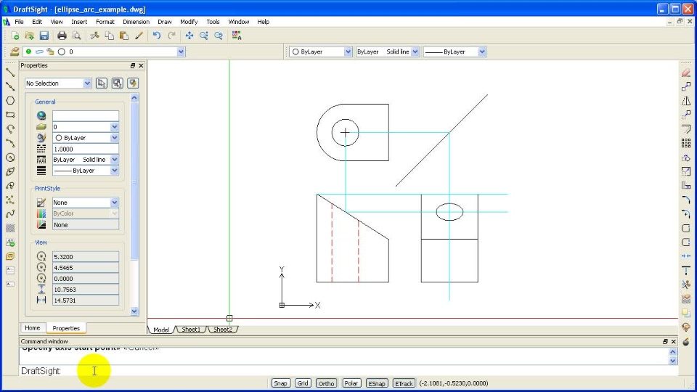Click the command line input field
Image resolution: width=697 pixels, height=392 pixels.
pos(347,371)
